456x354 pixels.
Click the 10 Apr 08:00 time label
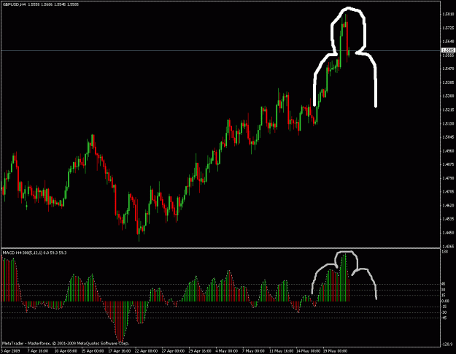coord(66,351)
